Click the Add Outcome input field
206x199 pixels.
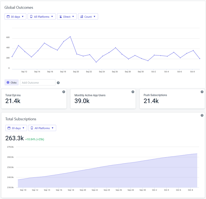(38, 82)
